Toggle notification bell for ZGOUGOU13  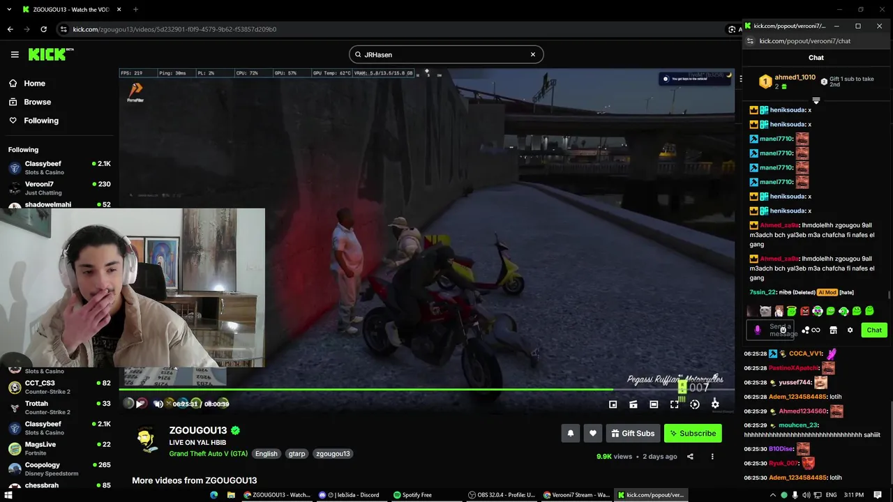[571, 433]
